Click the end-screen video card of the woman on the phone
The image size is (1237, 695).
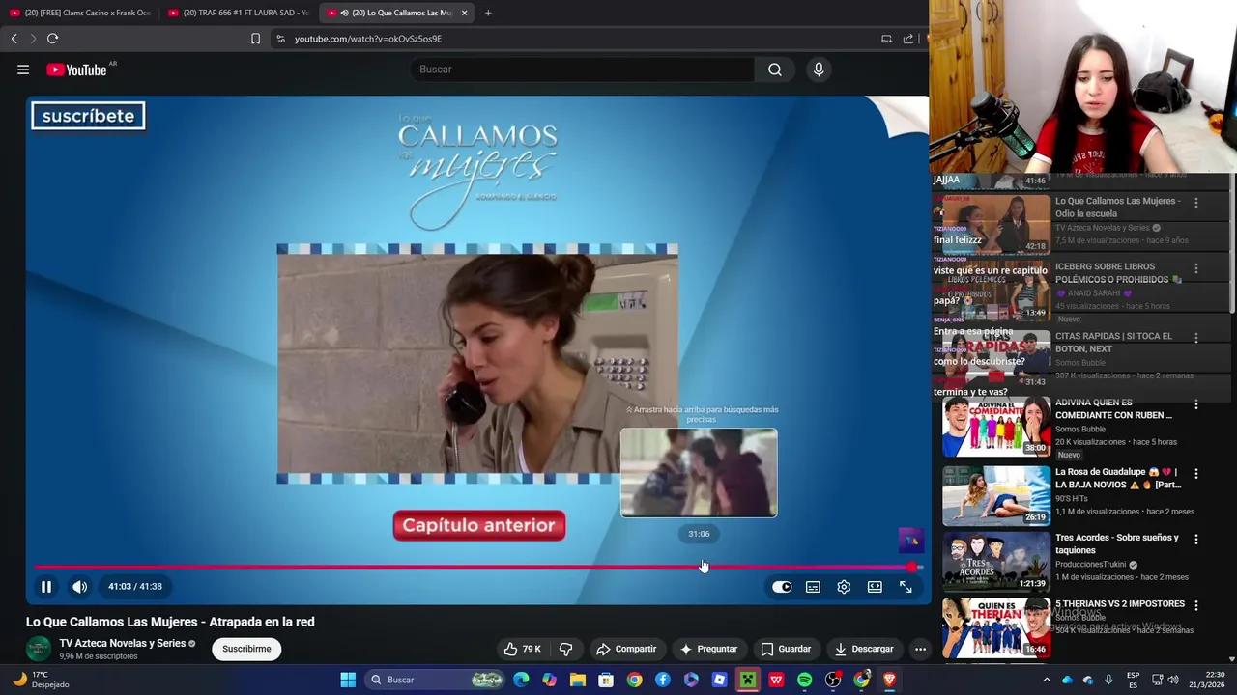click(477, 363)
